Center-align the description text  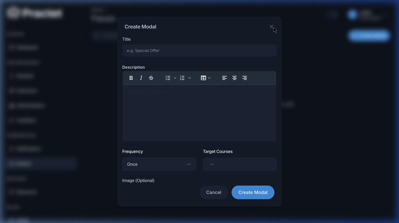click(x=235, y=78)
